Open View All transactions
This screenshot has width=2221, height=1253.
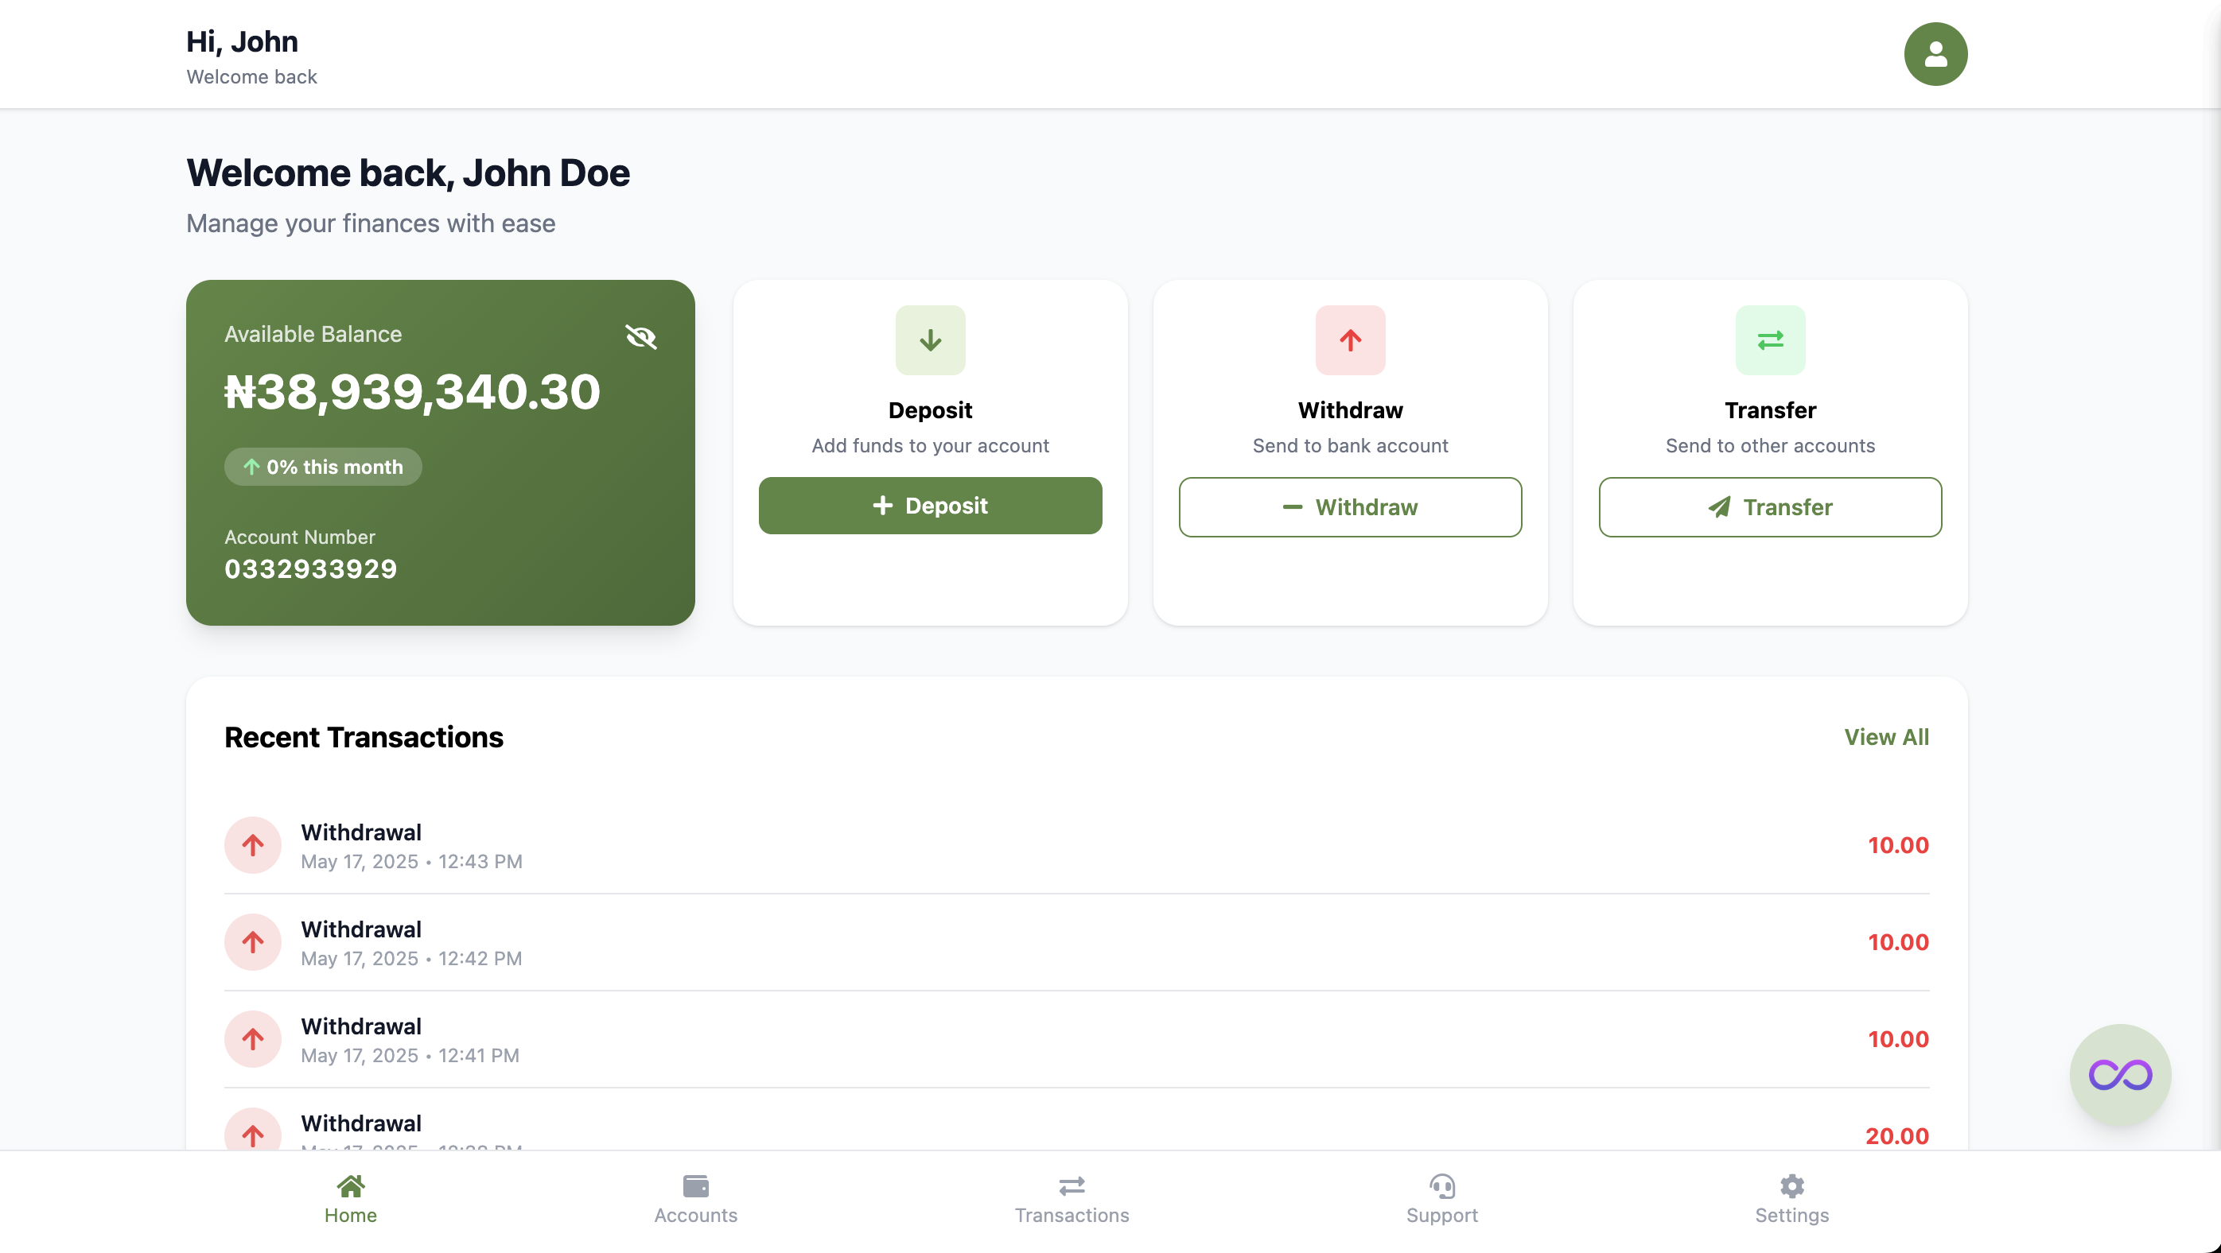click(1885, 737)
